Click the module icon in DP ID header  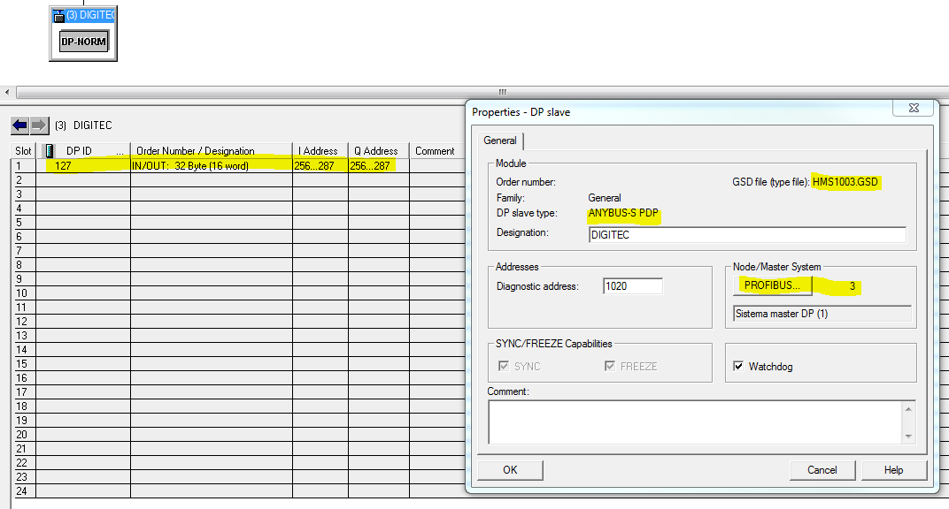tap(50, 151)
